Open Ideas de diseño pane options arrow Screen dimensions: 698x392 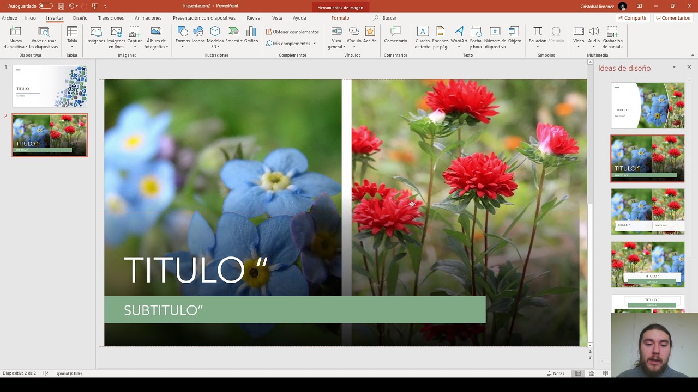point(674,67)
